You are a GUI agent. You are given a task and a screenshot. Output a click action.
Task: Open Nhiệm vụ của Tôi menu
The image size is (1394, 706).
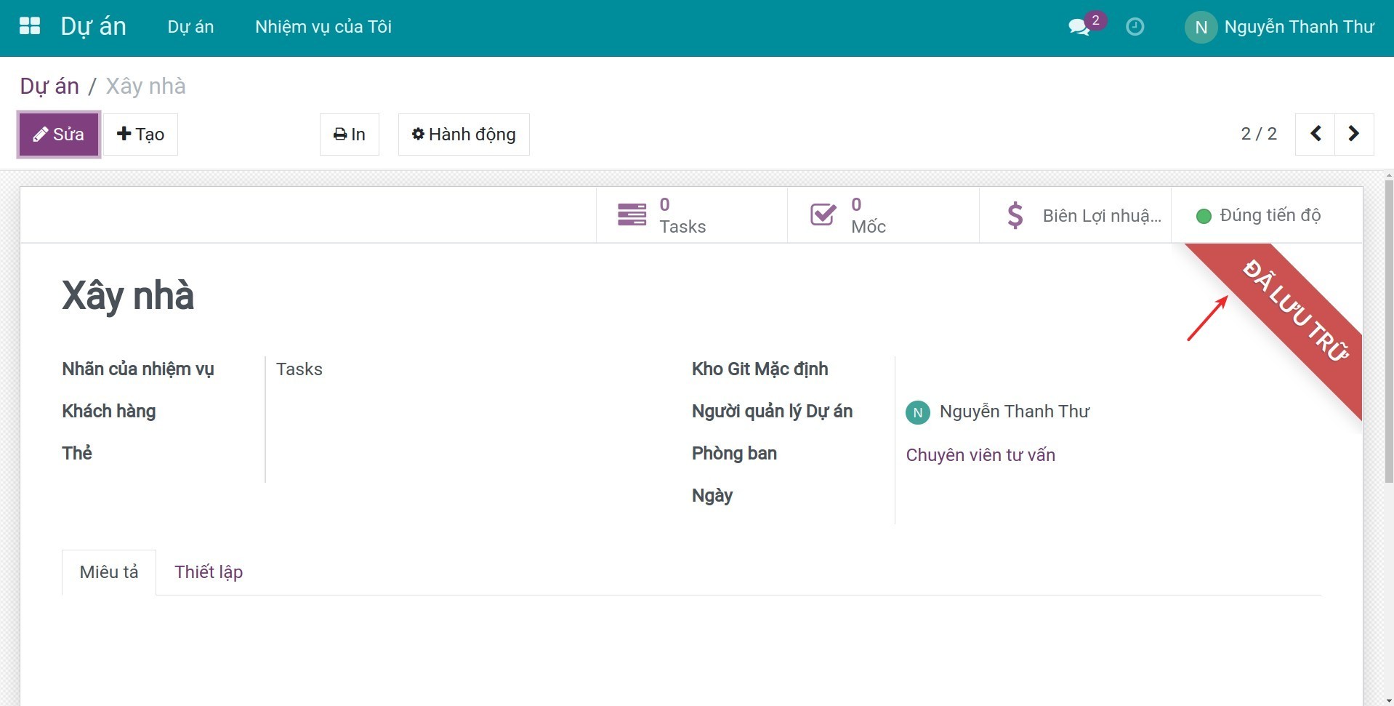click(323, 27)
